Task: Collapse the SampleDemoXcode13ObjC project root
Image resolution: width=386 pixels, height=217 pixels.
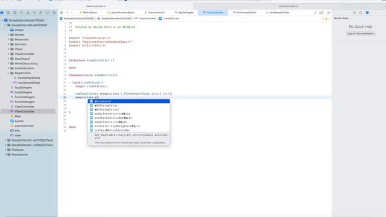Action: (x=2, y=20)
